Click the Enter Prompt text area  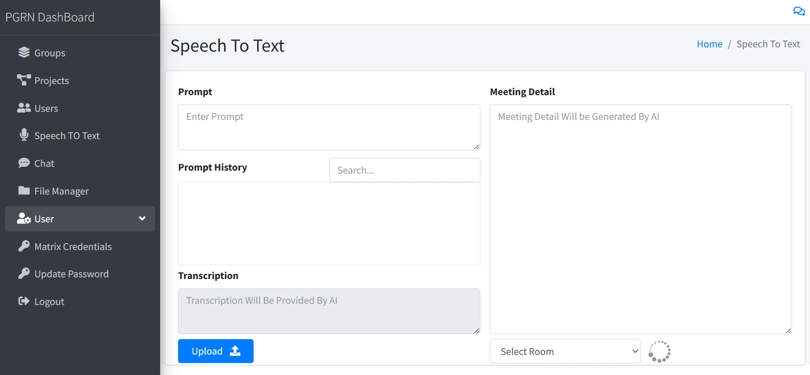(x=329, y=127)
